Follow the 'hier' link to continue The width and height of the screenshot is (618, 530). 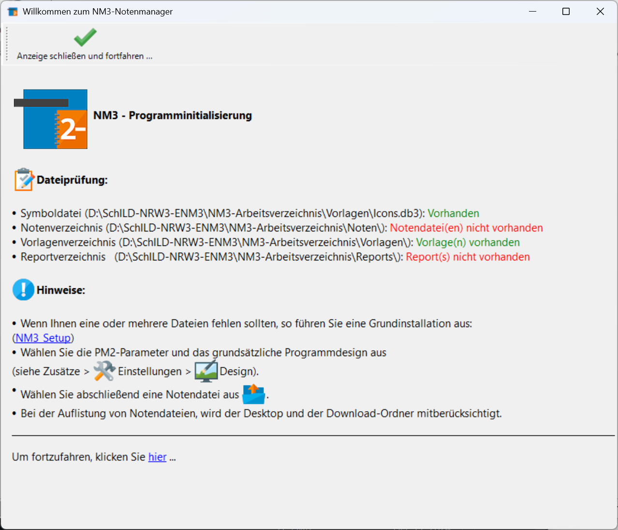[157, 457]
